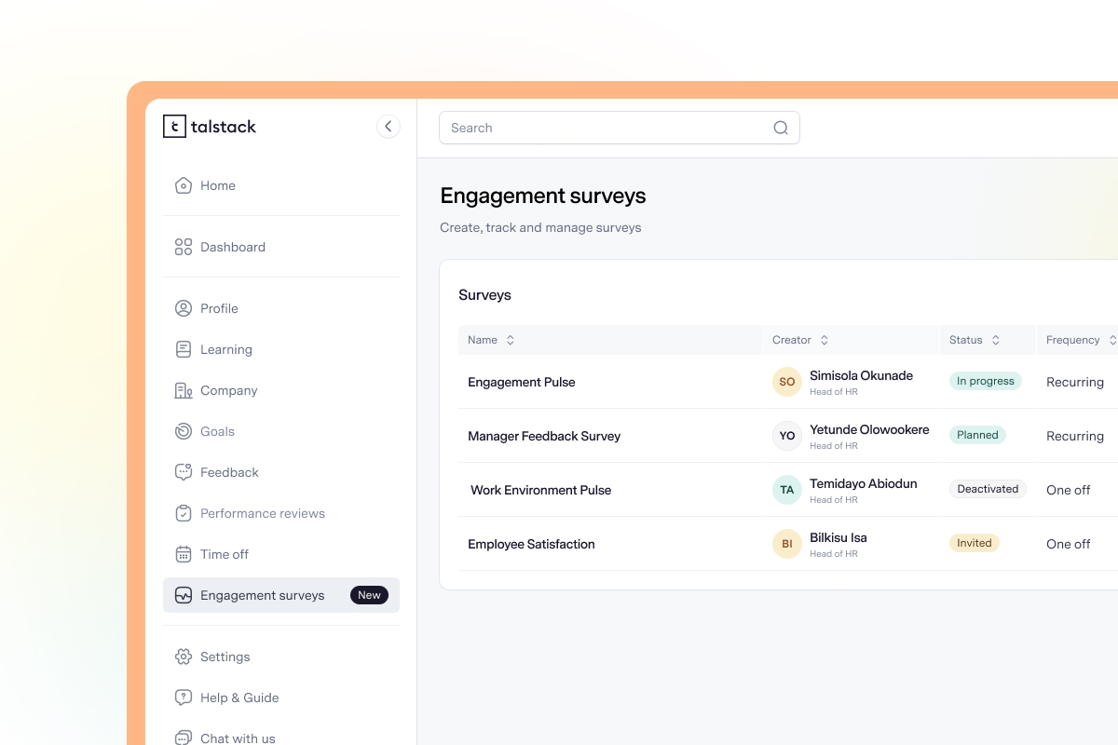The height and width of the screenshot is (745, 1118).
Task: Click Recurring in the Engagement Pulse row
Action: click(1075, 382)
